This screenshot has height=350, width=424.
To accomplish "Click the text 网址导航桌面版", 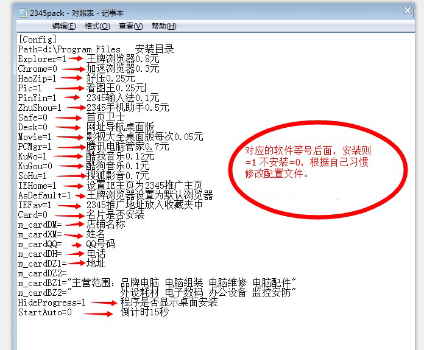I will (x=121, y=127).
